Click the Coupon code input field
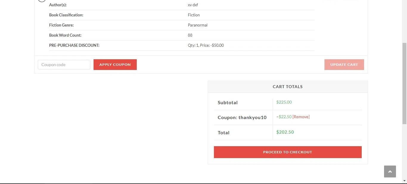Viewport: 407px width, 184px height. click(64, 65)
